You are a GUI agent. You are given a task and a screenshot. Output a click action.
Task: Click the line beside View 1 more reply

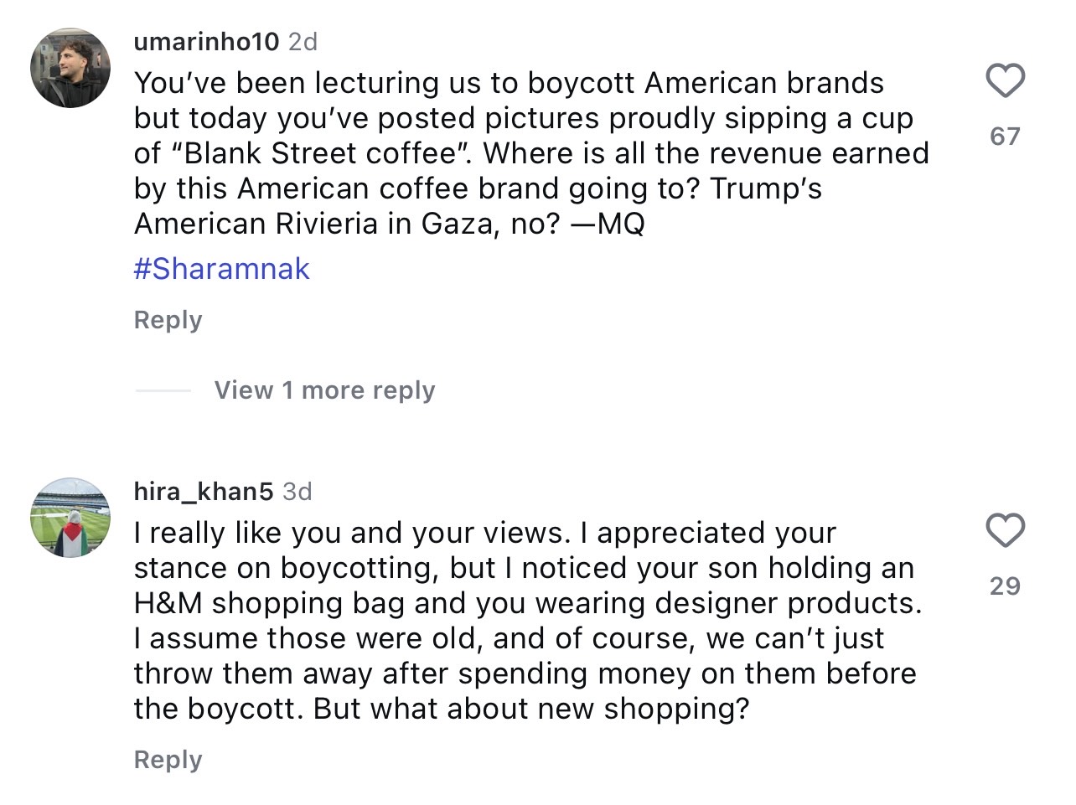point(163,390)
